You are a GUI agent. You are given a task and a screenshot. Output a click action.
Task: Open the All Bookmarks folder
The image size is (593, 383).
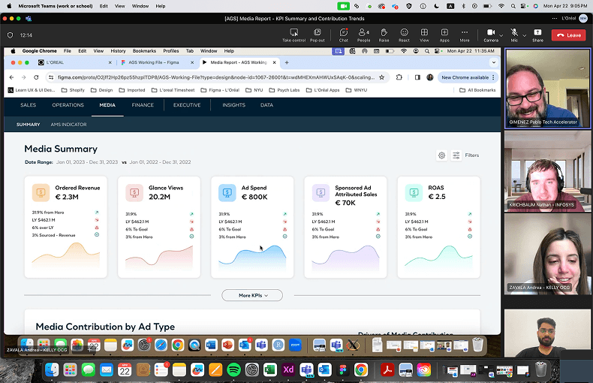tap(477, 90)
